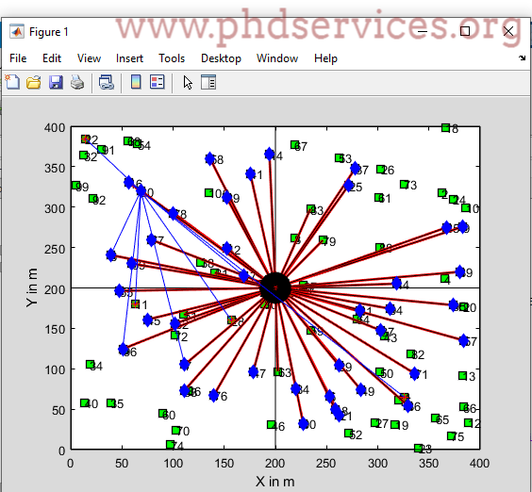Insert a colorbar using the toolbar icon

(x=136, y=82)
